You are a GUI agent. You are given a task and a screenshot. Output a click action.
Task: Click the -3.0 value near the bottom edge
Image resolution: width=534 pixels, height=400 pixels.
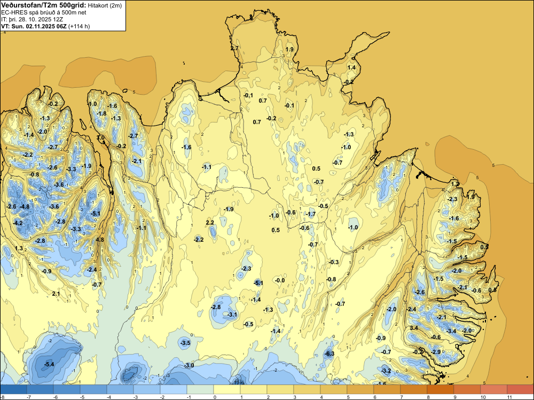189,365
